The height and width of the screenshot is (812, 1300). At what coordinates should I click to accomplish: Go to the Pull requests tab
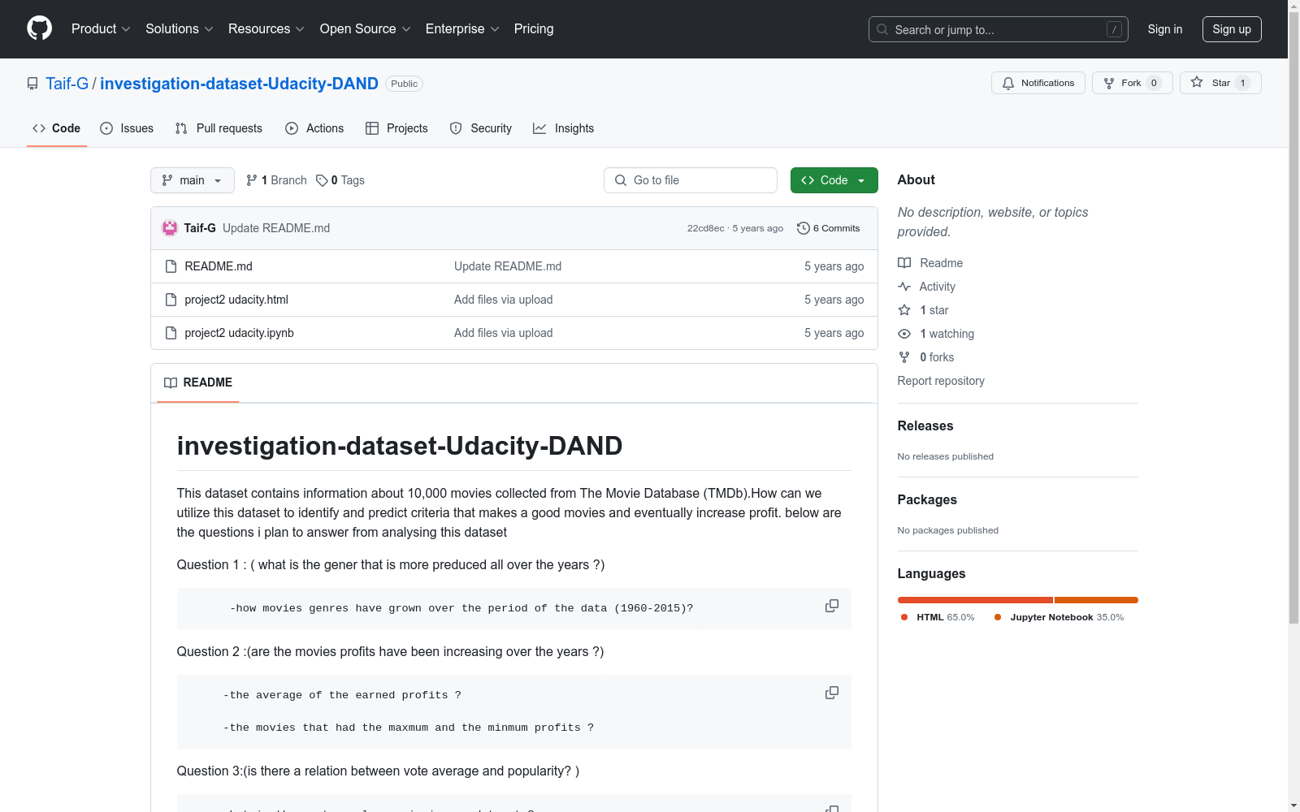219,128
